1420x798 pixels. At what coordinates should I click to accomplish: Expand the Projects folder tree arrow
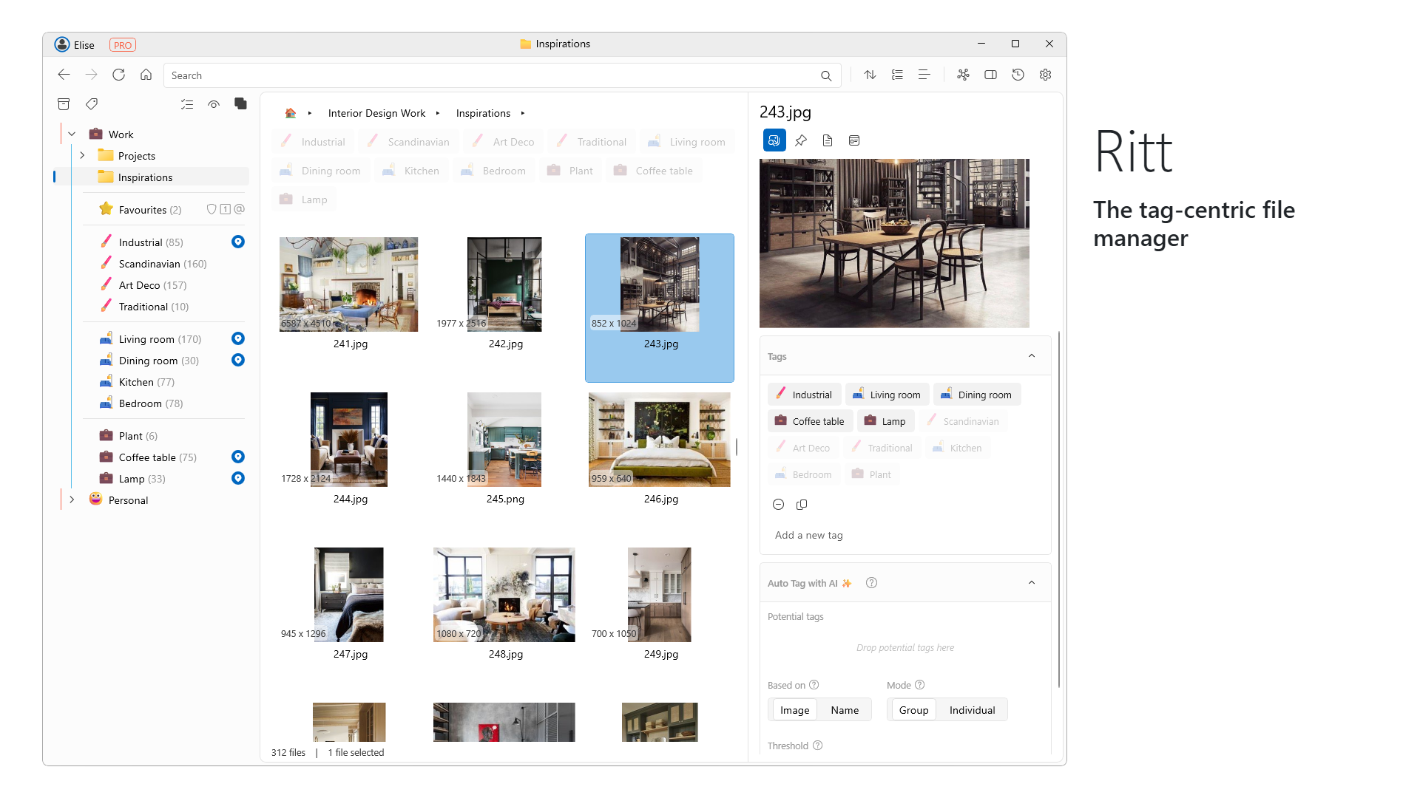click(82, 156)
